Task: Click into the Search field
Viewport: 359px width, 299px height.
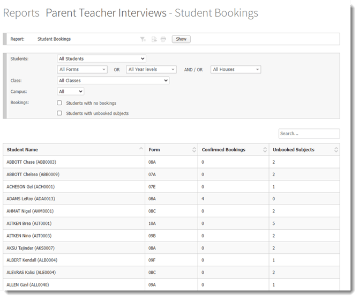Action: click(x=309, y=134)
